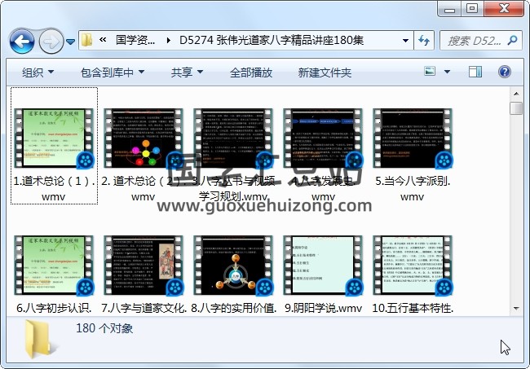Click the Forward navigation arrow button

tap(51, 40)
